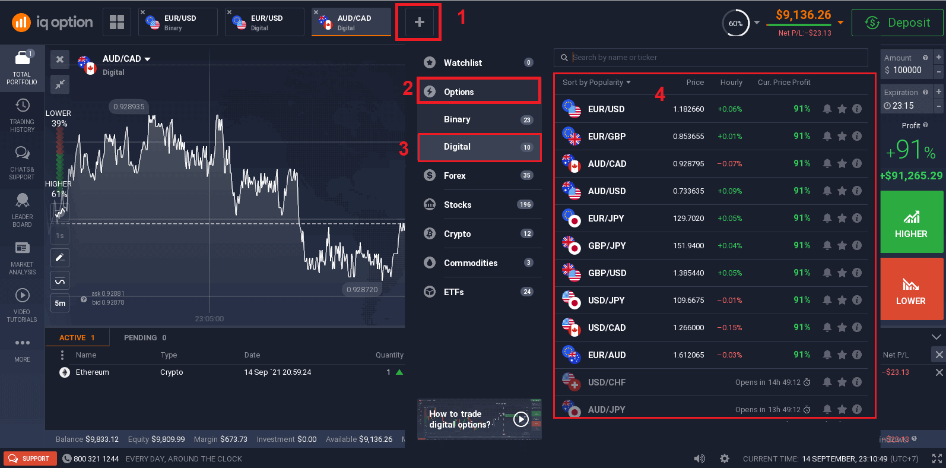The height and width of the screenshot is (468, 946).
Task: Open the account balance dropdown arrow
Action: (x=840, y=23)
